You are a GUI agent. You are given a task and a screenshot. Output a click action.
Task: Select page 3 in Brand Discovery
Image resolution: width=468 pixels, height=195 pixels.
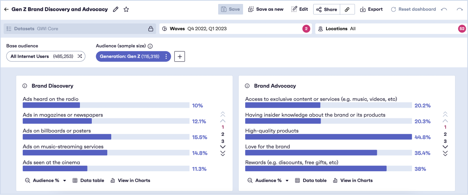pos(223,141)
